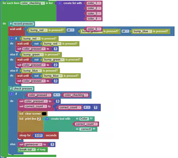Screen dimensions: 178x158
Task: Click the lcd print line number 2 field
Action: click(39, 119)
